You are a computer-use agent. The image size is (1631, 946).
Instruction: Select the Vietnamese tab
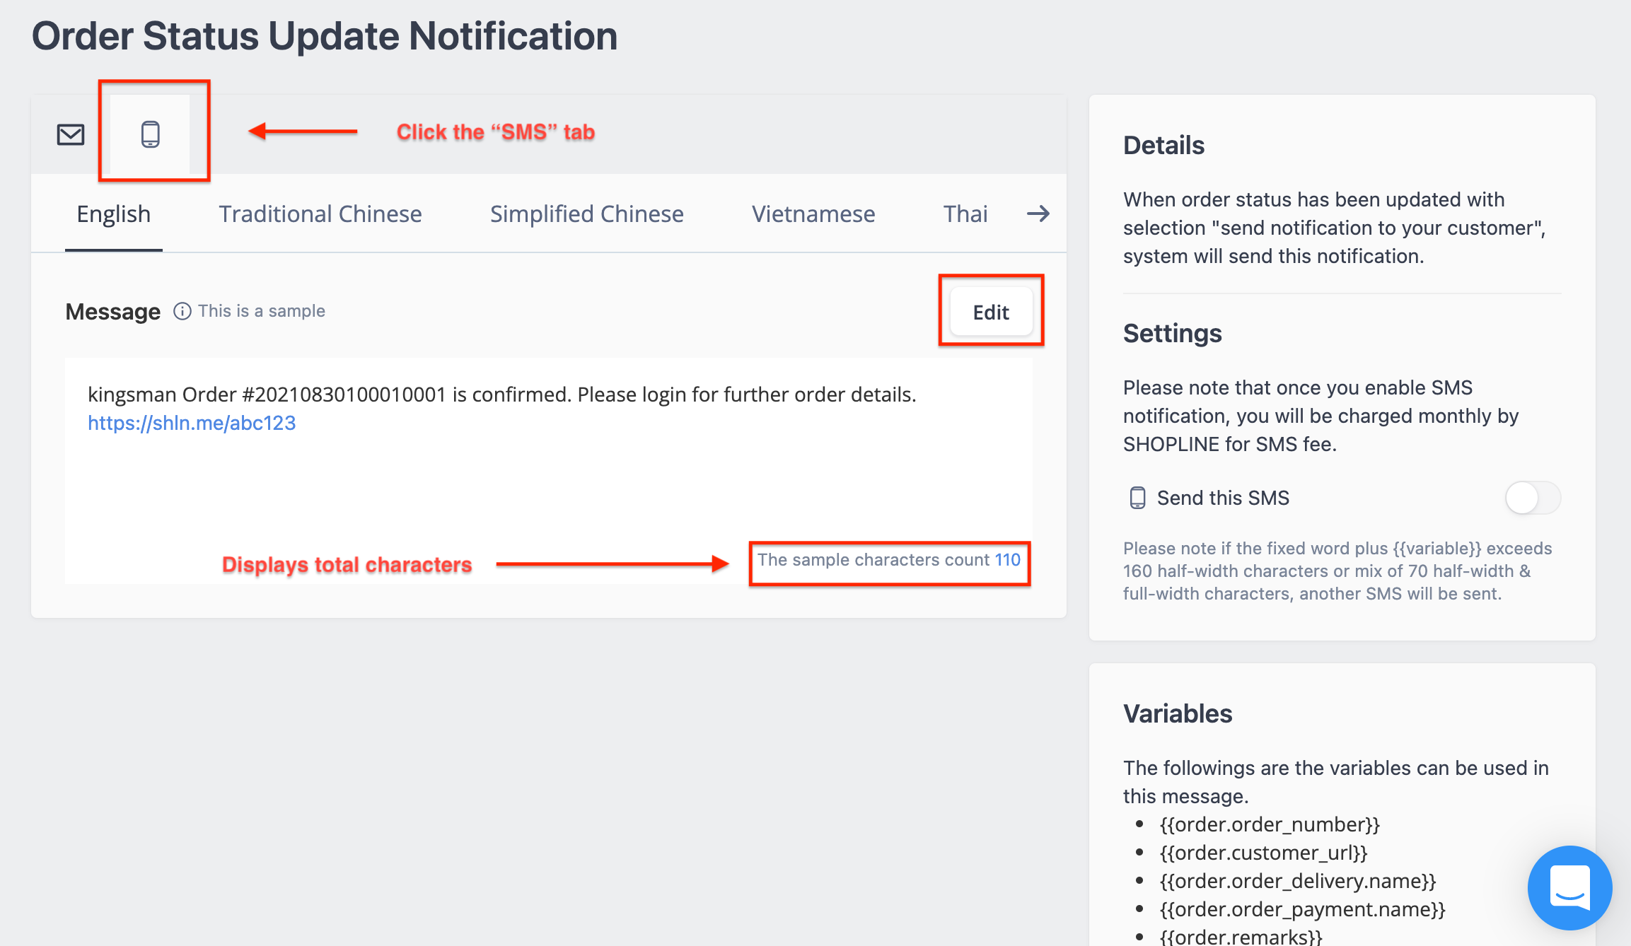coord(813,213)
